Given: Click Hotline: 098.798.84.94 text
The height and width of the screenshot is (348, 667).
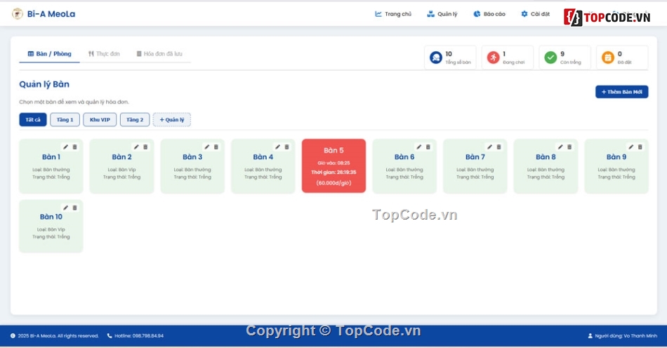Looking at the screenshot, I should 139,335.
